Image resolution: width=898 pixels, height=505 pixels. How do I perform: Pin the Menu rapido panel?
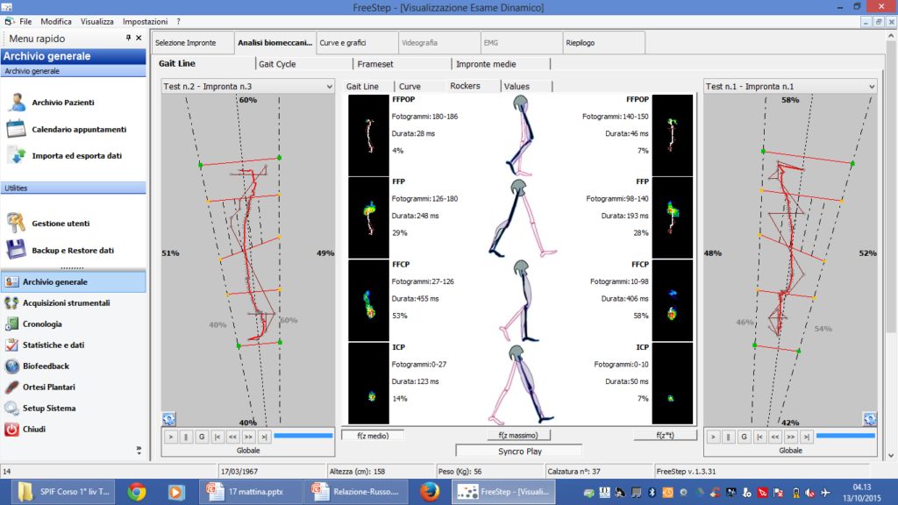[x=128, y=38]
